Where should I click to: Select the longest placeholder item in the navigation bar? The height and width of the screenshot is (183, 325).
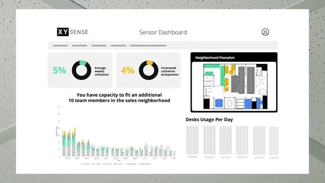[148, 45]
